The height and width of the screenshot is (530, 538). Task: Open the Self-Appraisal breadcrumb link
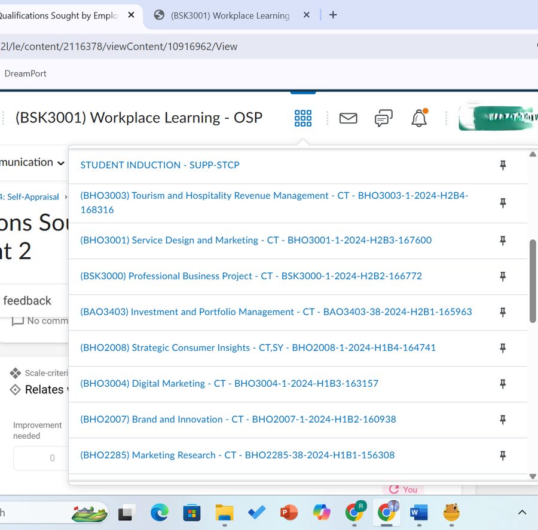click(x=29, y=197)
